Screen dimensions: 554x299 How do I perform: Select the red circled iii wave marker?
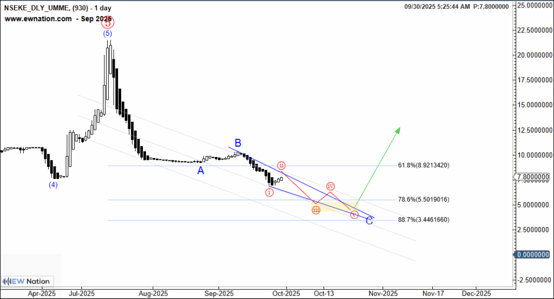(x=316, y=210)
